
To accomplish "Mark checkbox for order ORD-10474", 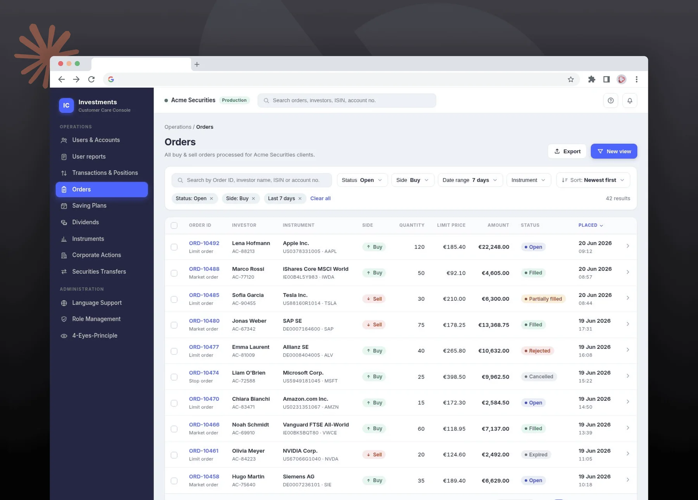I will pyautogui.click(x=174, y=377).
